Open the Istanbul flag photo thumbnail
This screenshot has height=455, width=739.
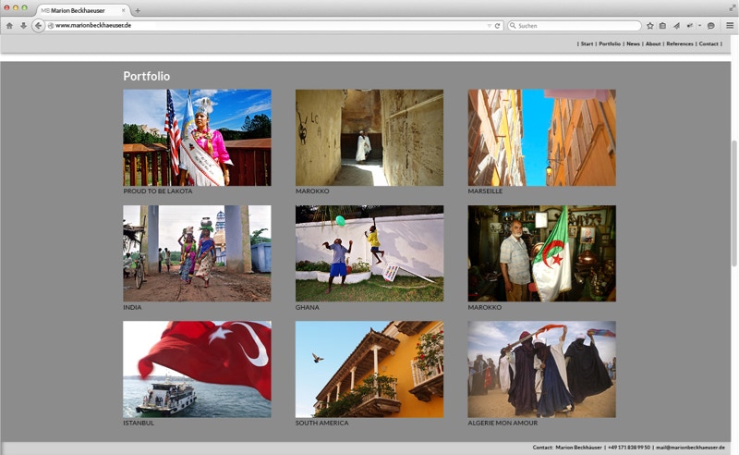tap(197, 369)
